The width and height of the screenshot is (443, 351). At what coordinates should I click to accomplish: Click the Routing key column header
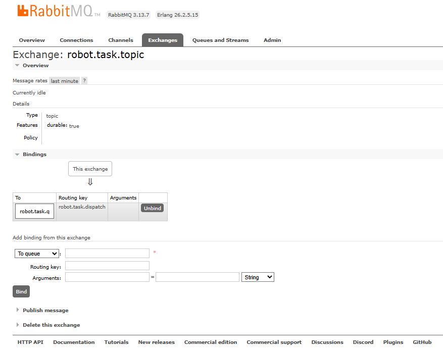(82, 198)
